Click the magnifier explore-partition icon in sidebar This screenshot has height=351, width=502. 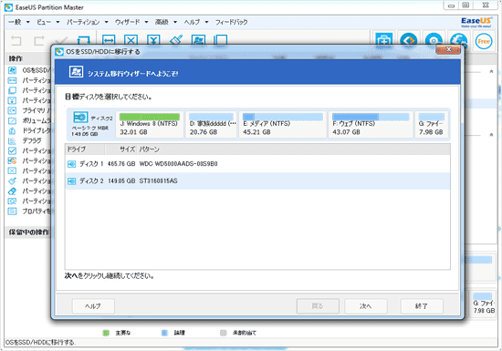click(x=12, y=201)
